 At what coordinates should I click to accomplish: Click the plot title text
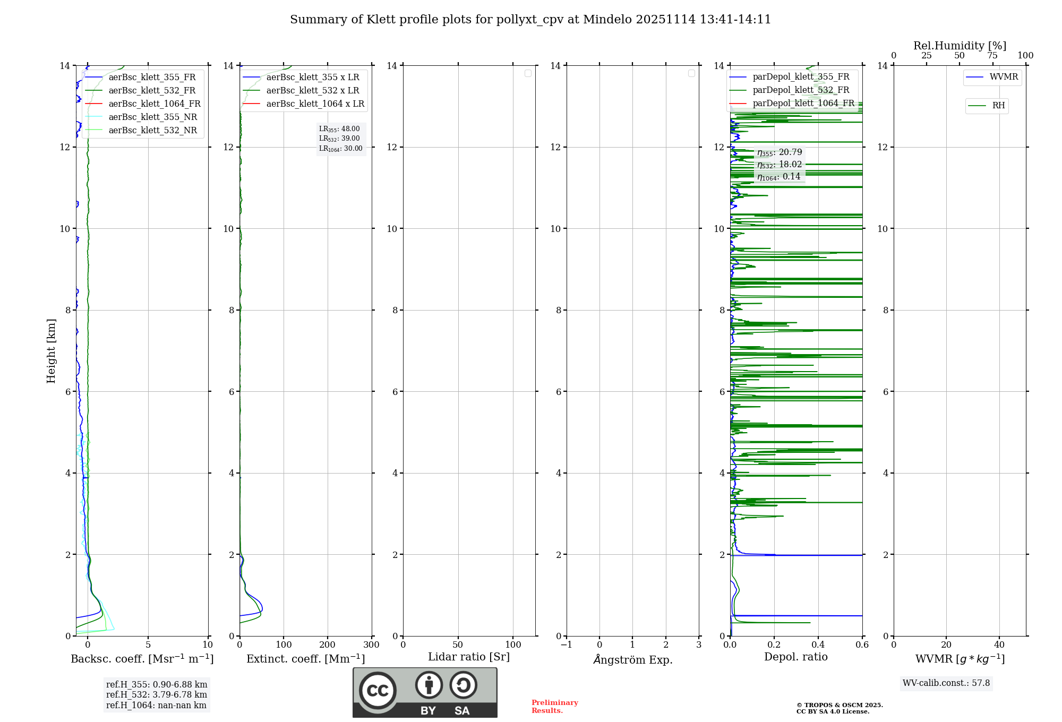click(530, 20)
